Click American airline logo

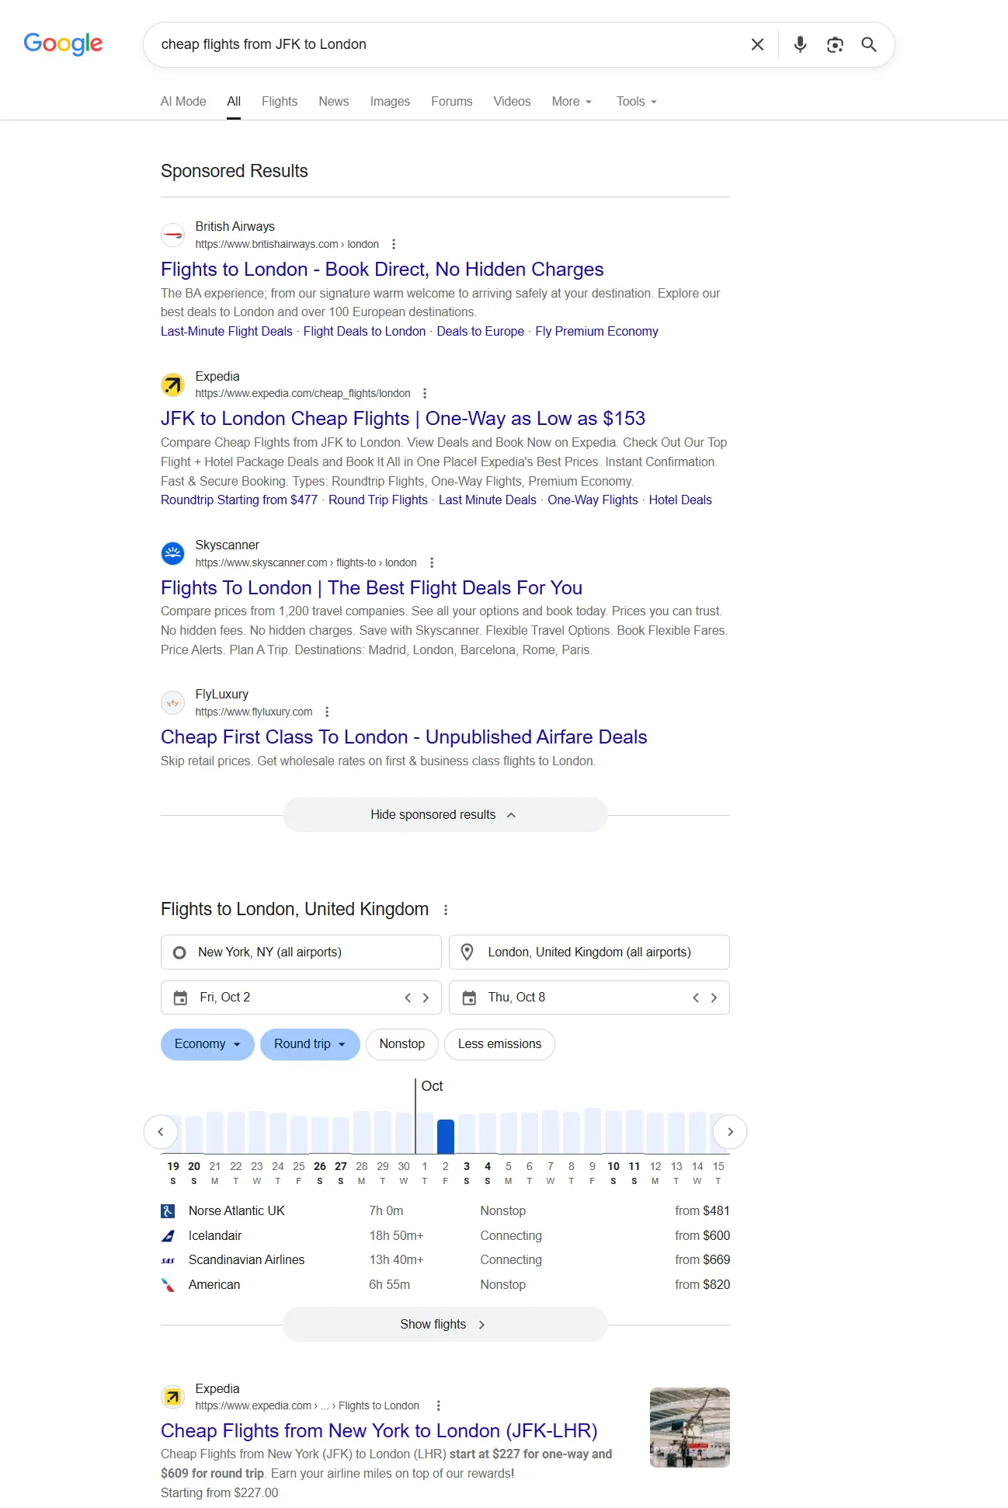[x=168, y=1285]
